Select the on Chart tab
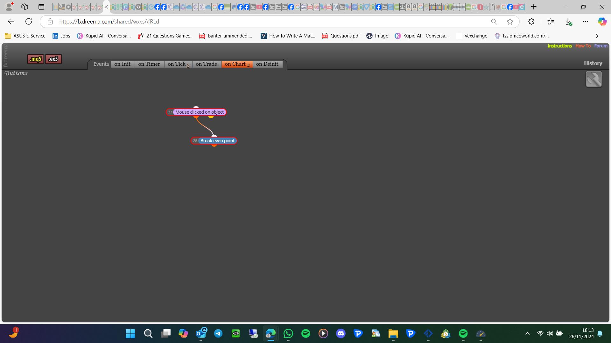Viewport: 611px width, 343px height. pyautogui.click(x=237, y=64)
